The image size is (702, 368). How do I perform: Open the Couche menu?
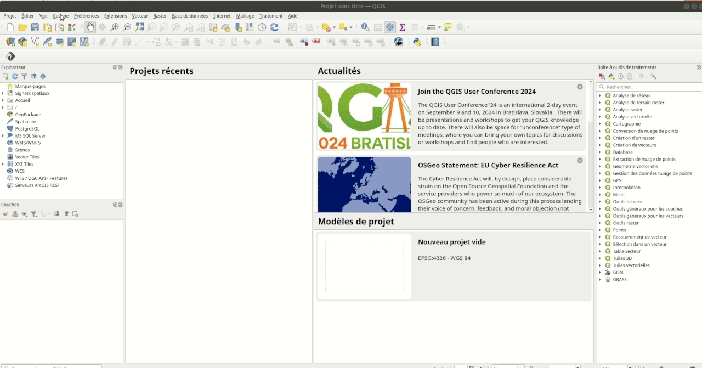tap(61, 16)
